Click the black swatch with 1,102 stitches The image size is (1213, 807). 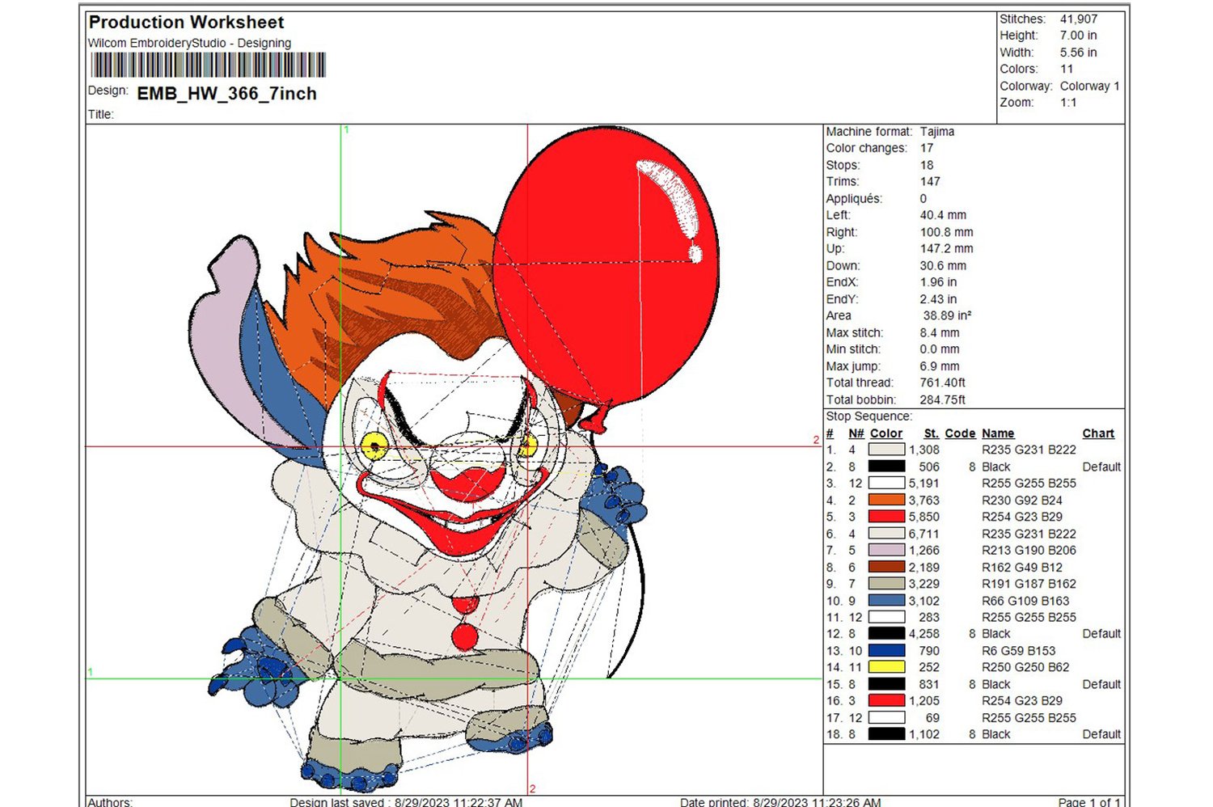[886, 734]
